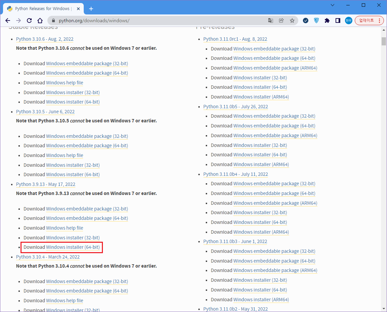Screen dimensions: 387x312
Task: Download Python 3.11.0b5 Windows installer (64-bit)
Action: (260, 155)
